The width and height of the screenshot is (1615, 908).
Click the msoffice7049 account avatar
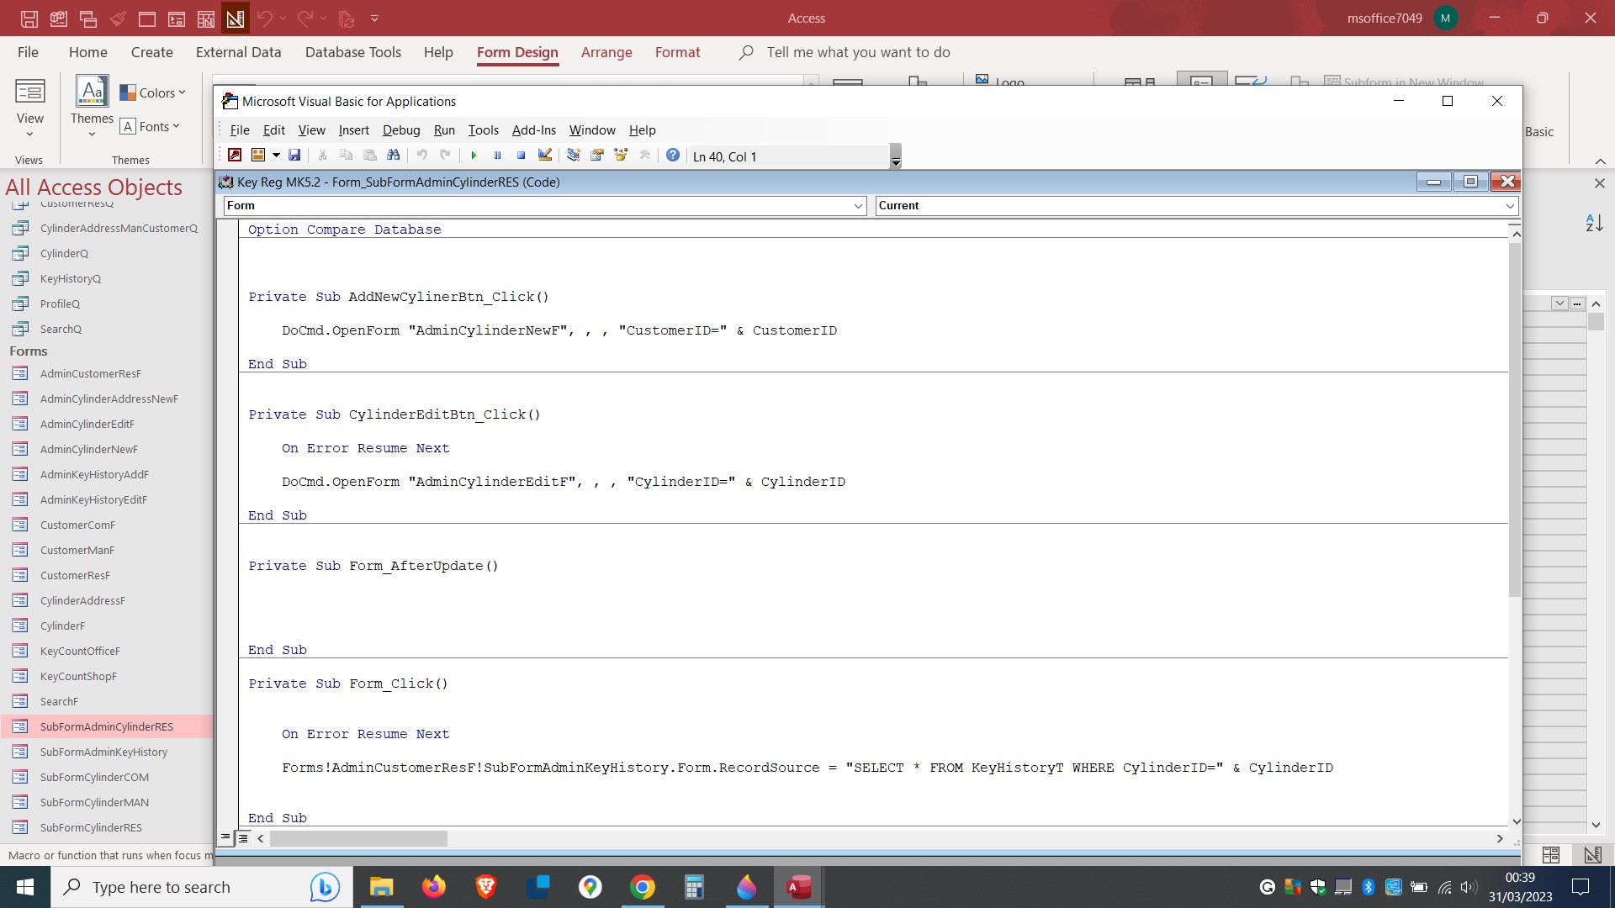(x=1446, y=18)
